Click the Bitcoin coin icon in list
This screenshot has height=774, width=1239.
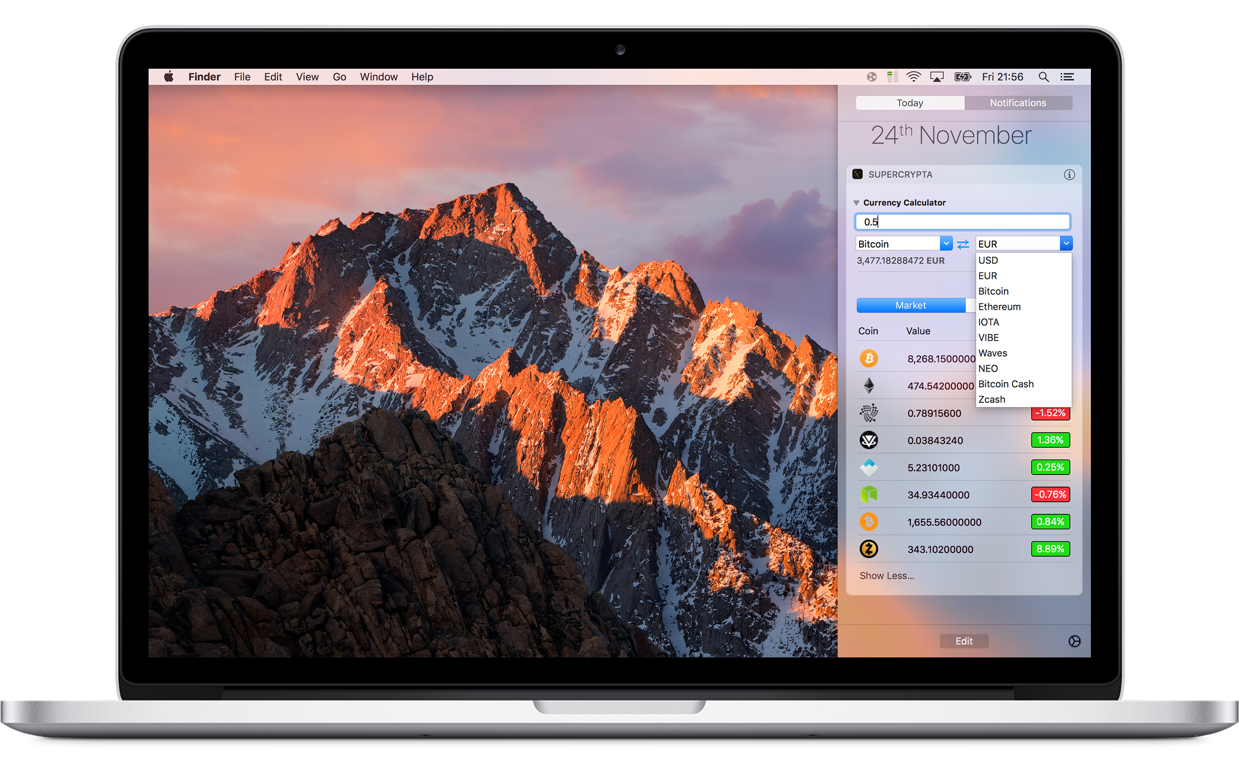(x=868, y=358)
